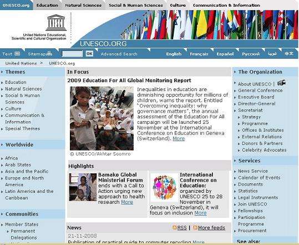Select the UNESCO.org top tab

coord(16,5)
